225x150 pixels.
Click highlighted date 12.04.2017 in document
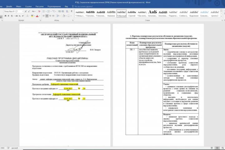point(68,88)
